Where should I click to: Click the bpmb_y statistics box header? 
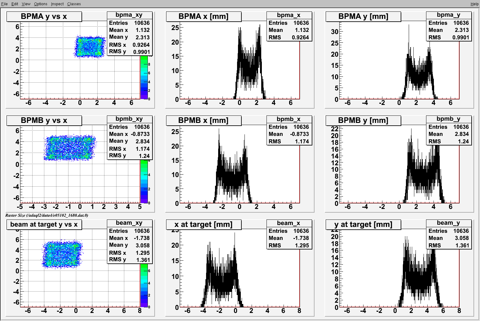click(x=449, y=119)
